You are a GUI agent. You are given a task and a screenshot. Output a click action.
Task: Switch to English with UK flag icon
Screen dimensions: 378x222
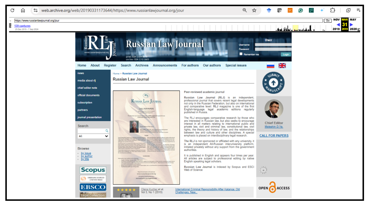coord(282,65)
